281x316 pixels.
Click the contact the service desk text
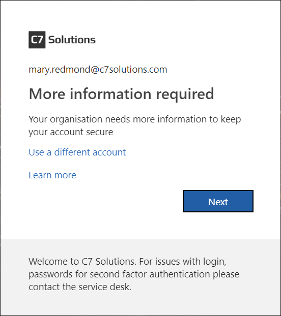pyautogui.click(x=80, y=287)
